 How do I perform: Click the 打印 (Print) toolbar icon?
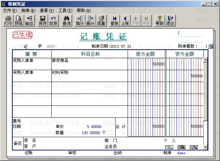tap(8, 20)
